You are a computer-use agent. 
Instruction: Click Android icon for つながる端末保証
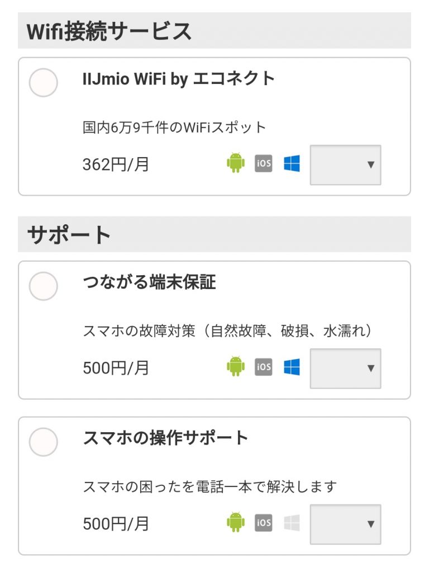click(x=236, y=367)
